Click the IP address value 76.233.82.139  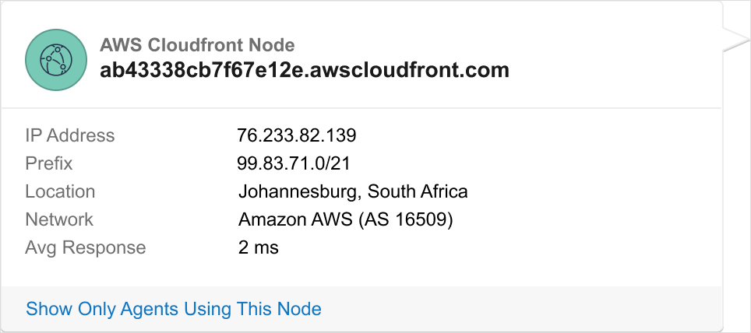point(296,135)
